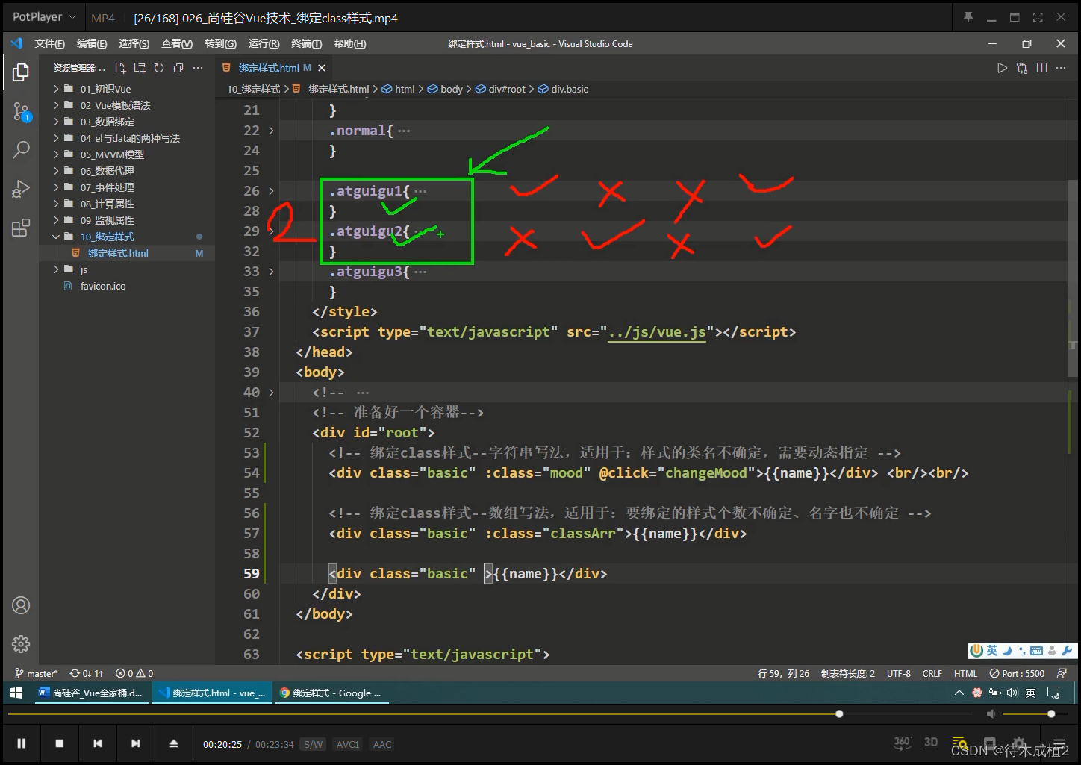Skip to the next video
This screenshot has height=765, width=1081.
click(x=135, y=743)
